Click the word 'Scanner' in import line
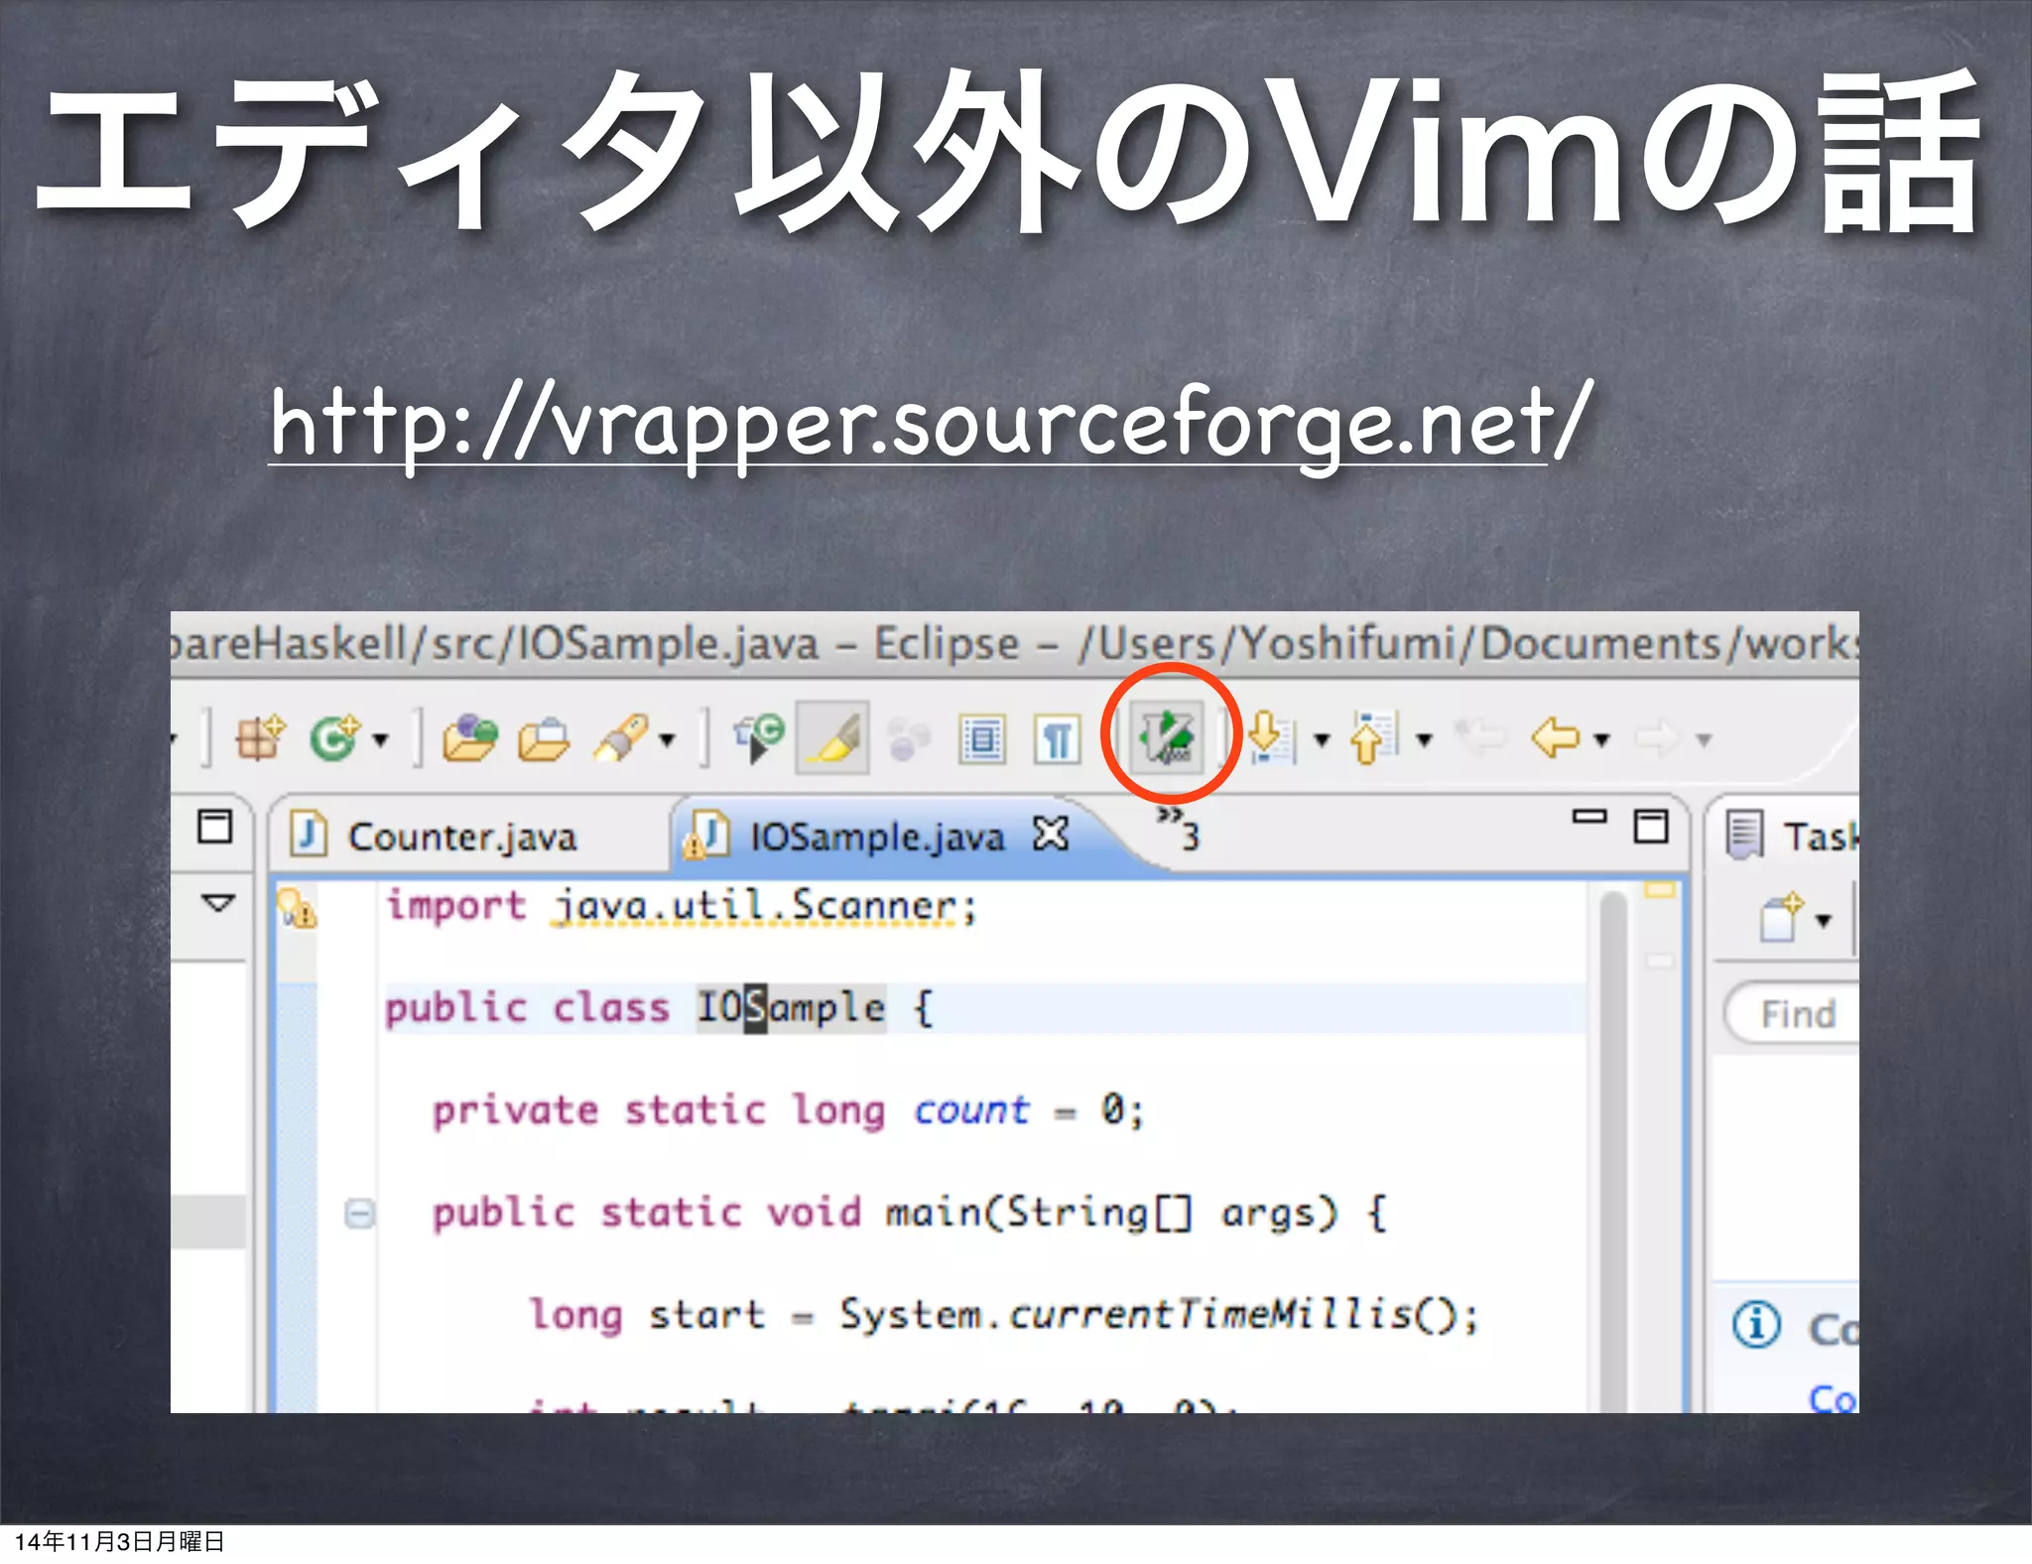Screen dimensions: 2032x1564 pyautogui.click(x=873, y=906)
